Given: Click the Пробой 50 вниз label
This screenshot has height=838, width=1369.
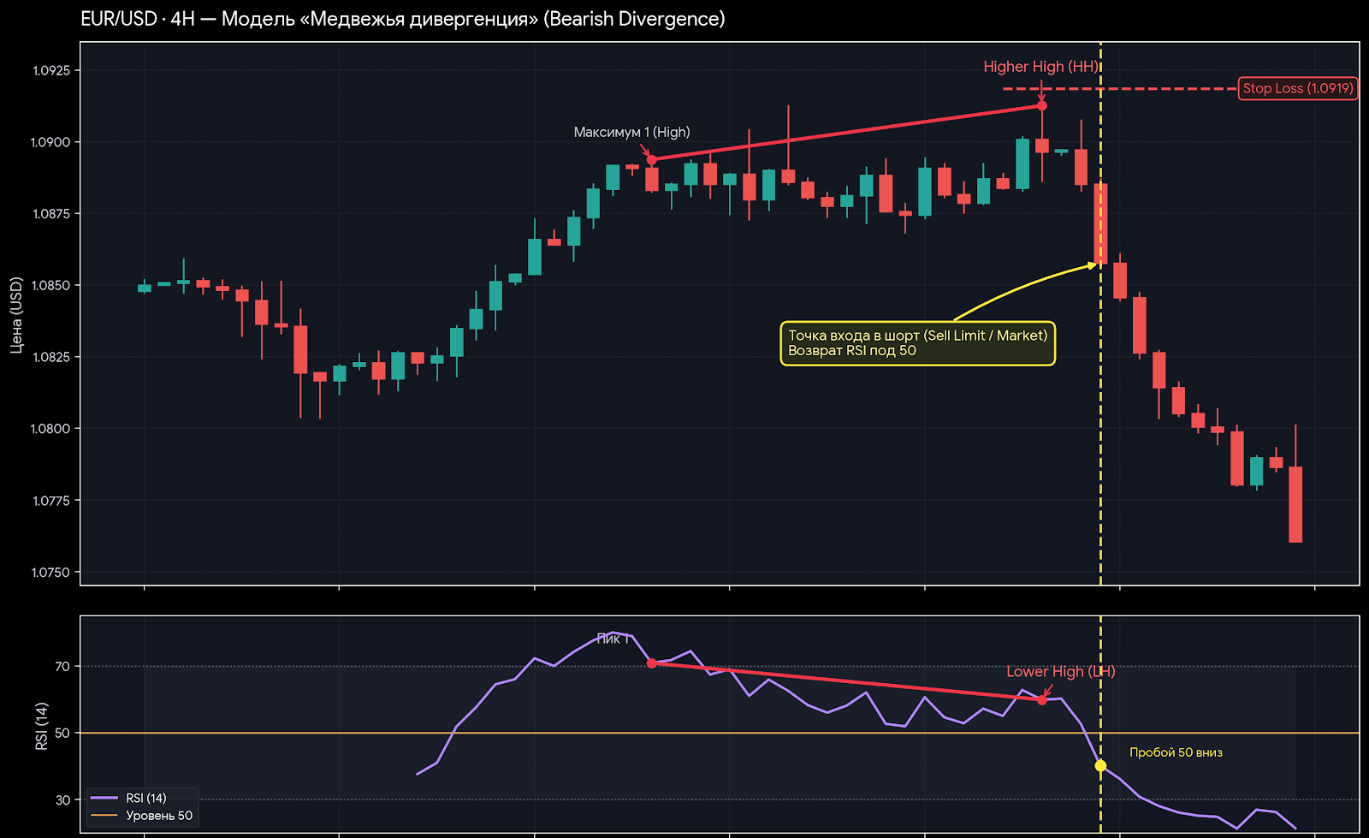Looking at the screenshot, I should coord(1176,752).
